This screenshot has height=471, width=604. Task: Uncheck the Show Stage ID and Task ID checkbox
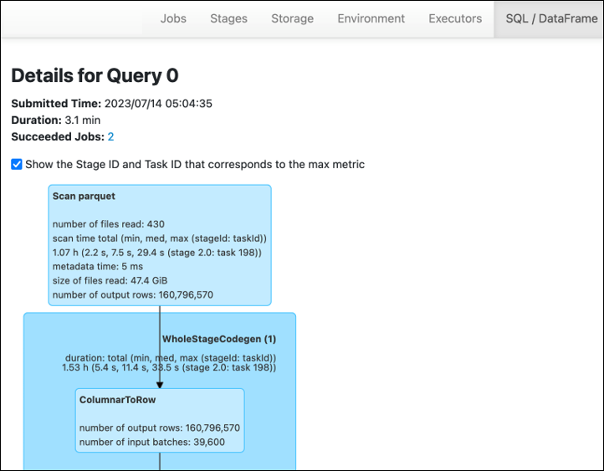pyautogui.click(x=17, y=165)
